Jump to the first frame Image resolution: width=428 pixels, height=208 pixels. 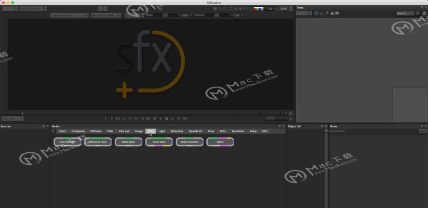pos(148,119)
